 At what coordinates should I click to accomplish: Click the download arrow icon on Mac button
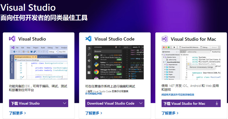pos(217,103)
